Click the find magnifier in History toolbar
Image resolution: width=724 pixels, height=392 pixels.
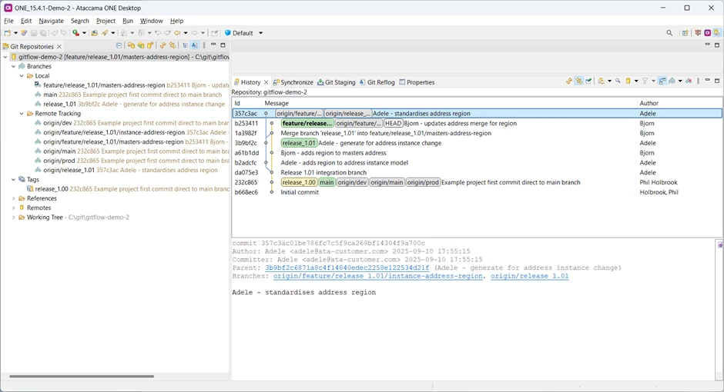618,81
